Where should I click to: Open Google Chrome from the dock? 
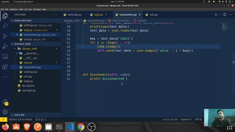coord(81,127)
